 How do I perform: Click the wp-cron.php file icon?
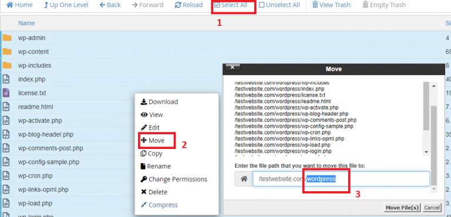[x=6, y=175]
